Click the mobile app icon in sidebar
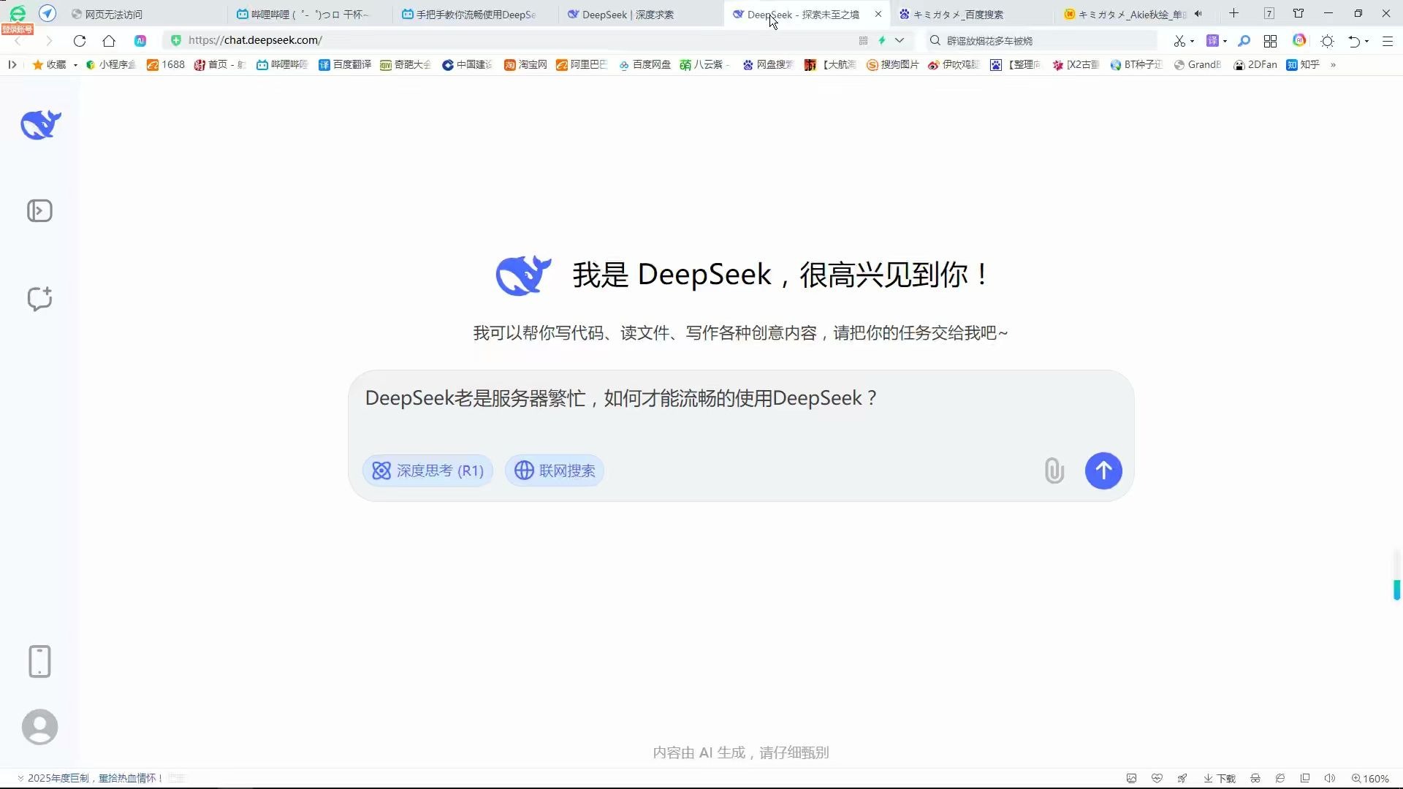The image size is (1403, 789). (39, 661)
